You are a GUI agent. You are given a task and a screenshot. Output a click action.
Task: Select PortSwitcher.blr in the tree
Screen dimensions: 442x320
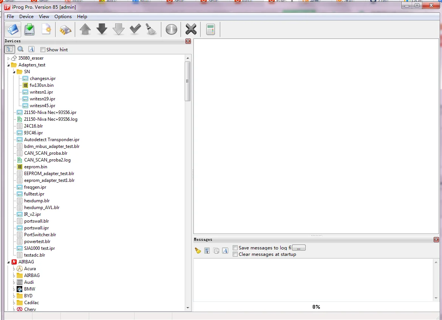[x=40, y=234]
